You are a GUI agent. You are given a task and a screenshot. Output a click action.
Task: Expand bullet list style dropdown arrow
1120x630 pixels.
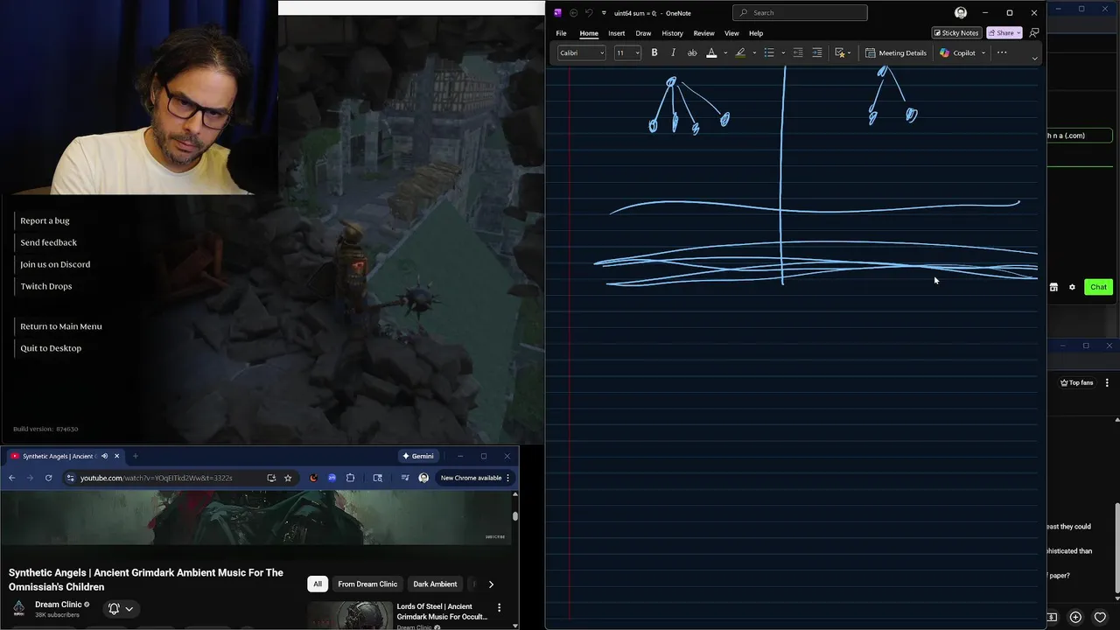783,52
